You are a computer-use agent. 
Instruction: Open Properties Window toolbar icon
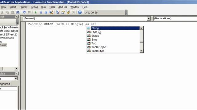click(x=63, y=12)
